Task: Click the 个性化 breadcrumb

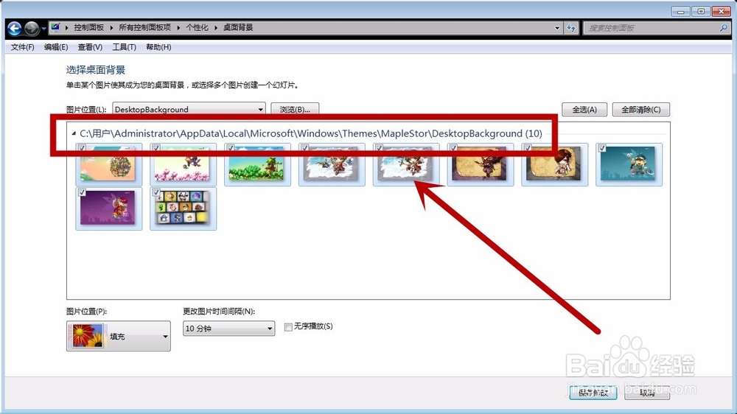Action: point(197,28)
